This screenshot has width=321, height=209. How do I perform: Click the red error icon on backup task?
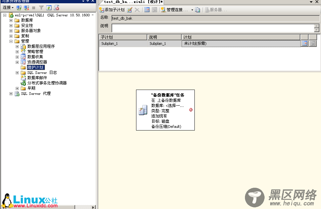[x=191, y=110]
